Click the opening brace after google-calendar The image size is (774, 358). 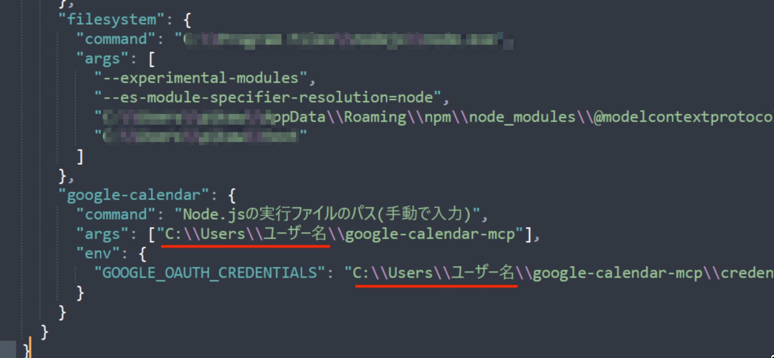pyautogui.click(x=232, y=195)
